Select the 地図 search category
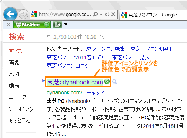Screen dimensions: 187x138 click(x=14, y=74)
